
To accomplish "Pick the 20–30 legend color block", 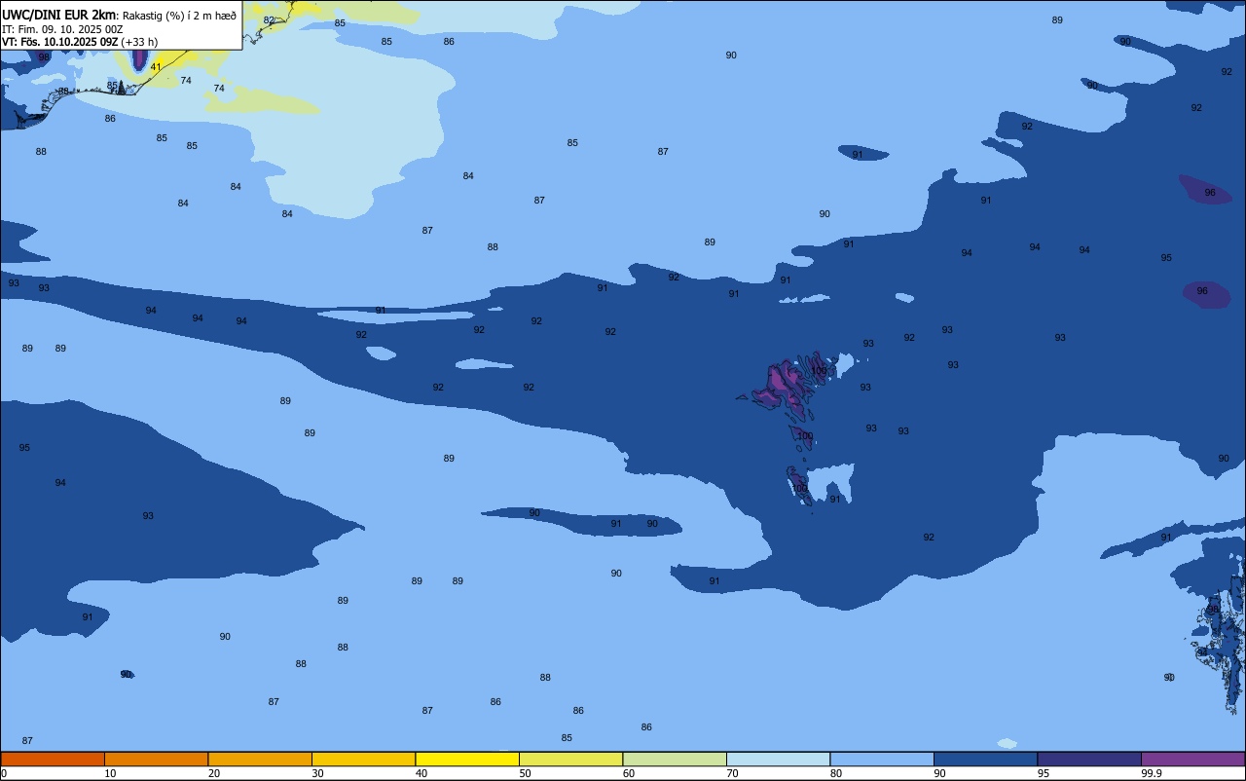I will pyautogui.click(x=260, y=759).
